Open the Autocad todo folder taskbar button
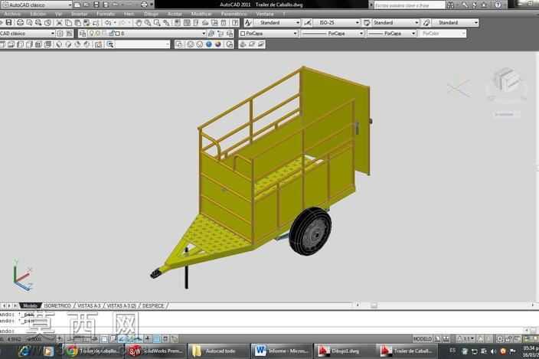 coord(218,351)
